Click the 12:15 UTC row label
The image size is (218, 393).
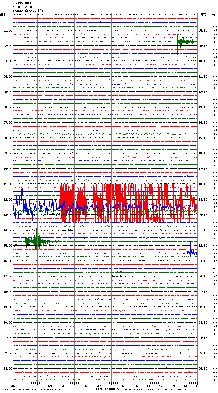pyautogui.click(x=203, y=92)
